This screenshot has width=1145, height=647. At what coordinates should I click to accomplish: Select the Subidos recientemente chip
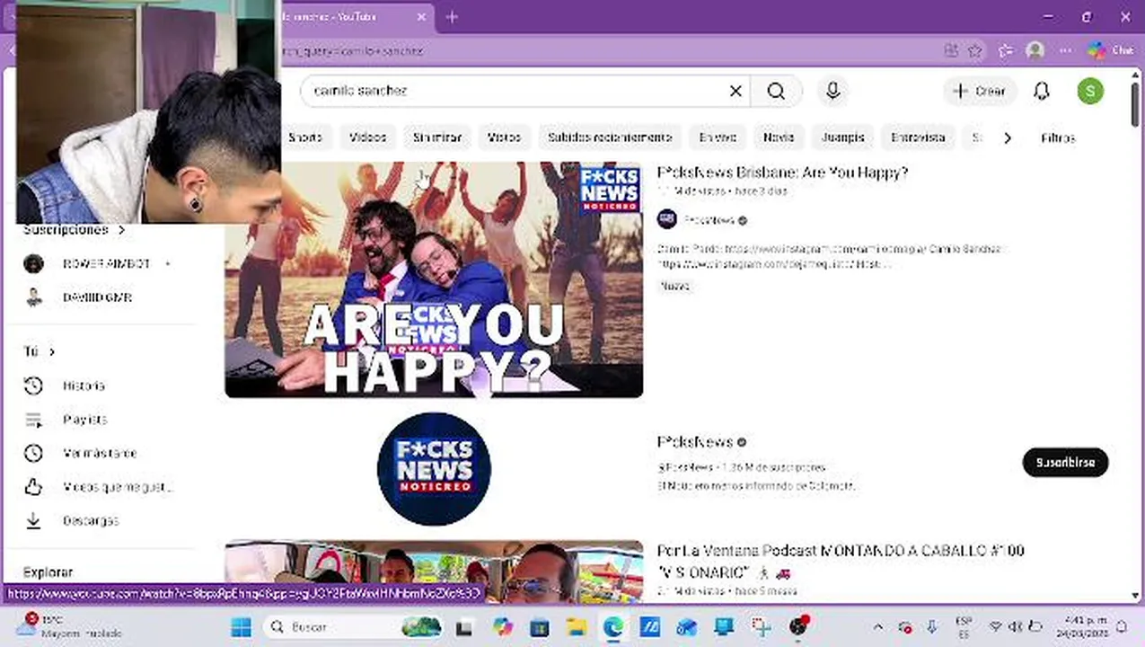[610, 137]
